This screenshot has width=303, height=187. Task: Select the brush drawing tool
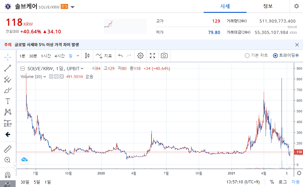(8, 90)
